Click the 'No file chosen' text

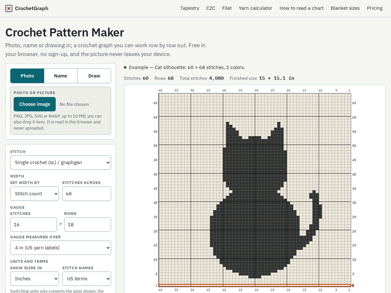tap(74, 104)
